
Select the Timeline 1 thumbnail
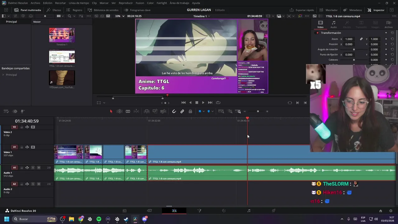[62, 35]
